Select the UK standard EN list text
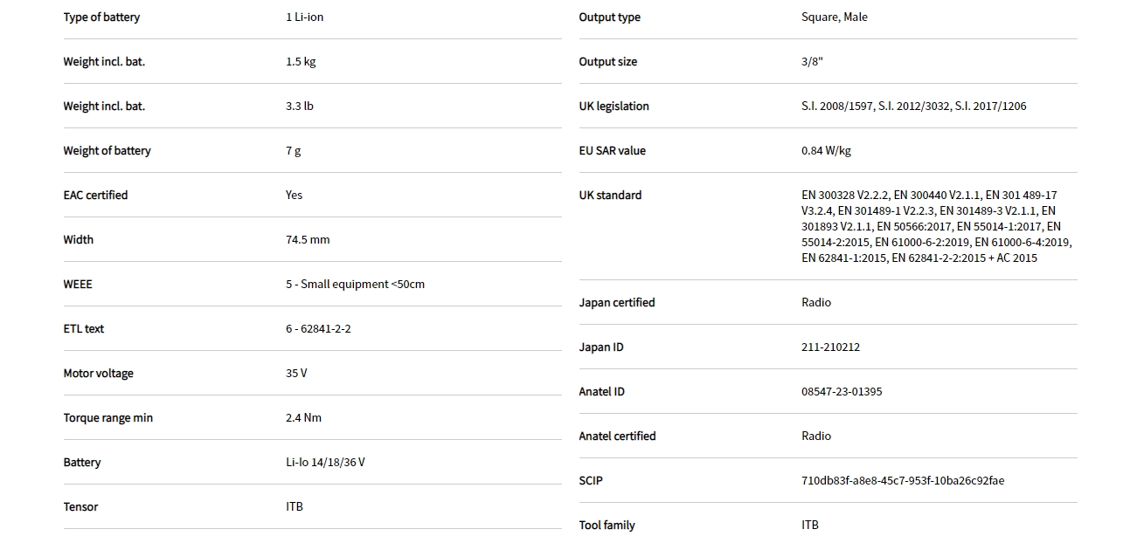This screenshot has width=1137, height=543. click(936, 226)
